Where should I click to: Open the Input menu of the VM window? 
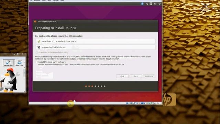pyautogui.click(x=49, y=1)
